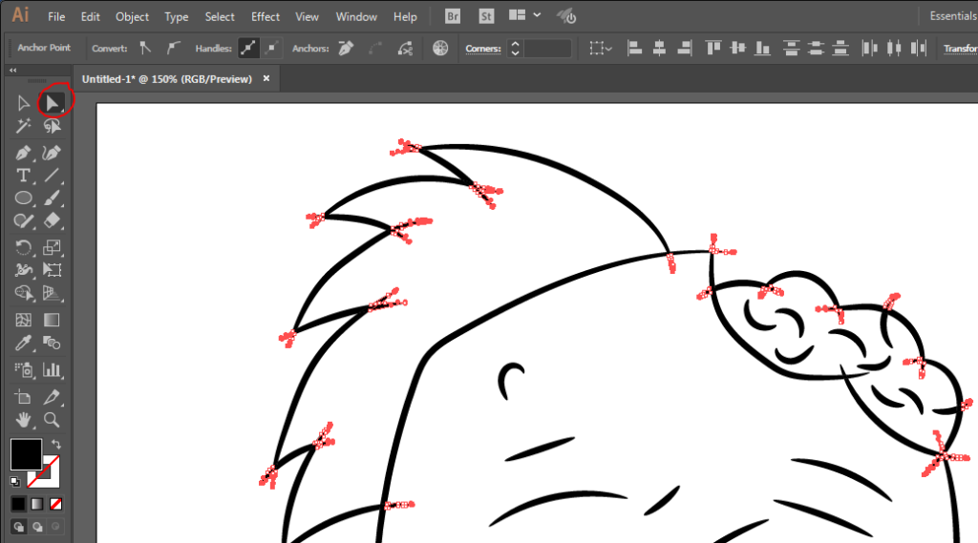Click the Rotate tool

point(24,248)
